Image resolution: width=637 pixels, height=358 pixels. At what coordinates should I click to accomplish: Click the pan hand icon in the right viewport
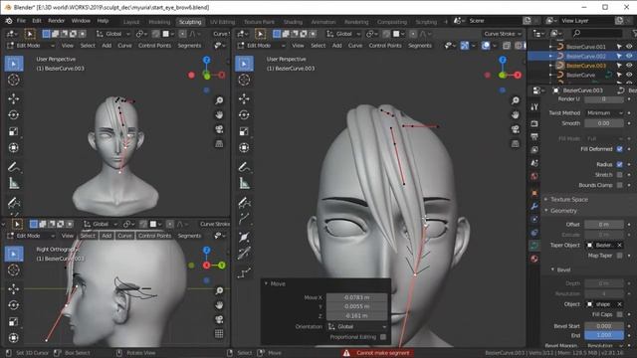coord(516,115)
